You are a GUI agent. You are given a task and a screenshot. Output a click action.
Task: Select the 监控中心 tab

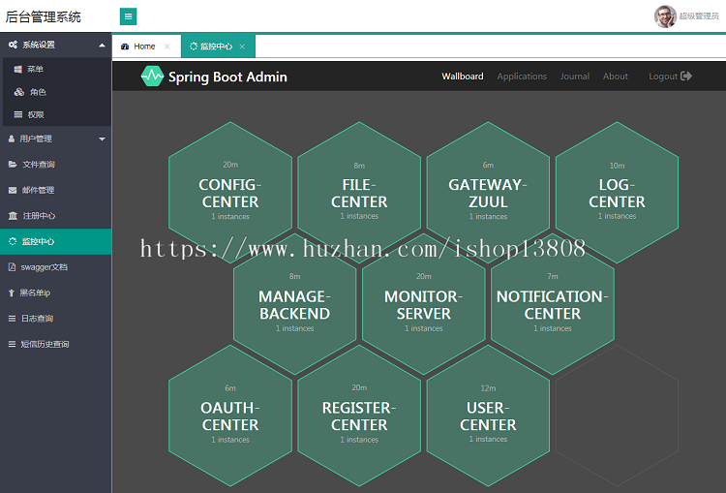(218, 46)
